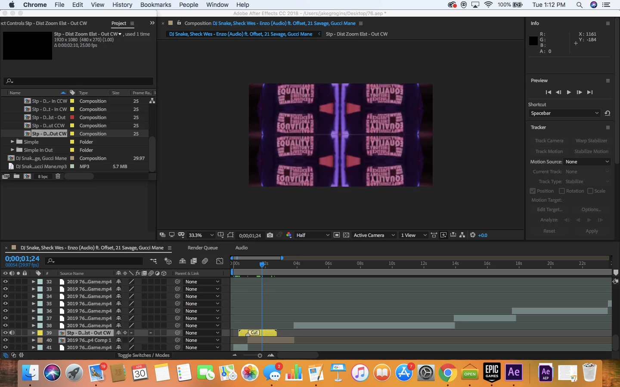Hide layer 36 using its eye icon
Image resolution: width=620 pixels, height=387 pixels.
pyautogui.click(x=5, y=311)
